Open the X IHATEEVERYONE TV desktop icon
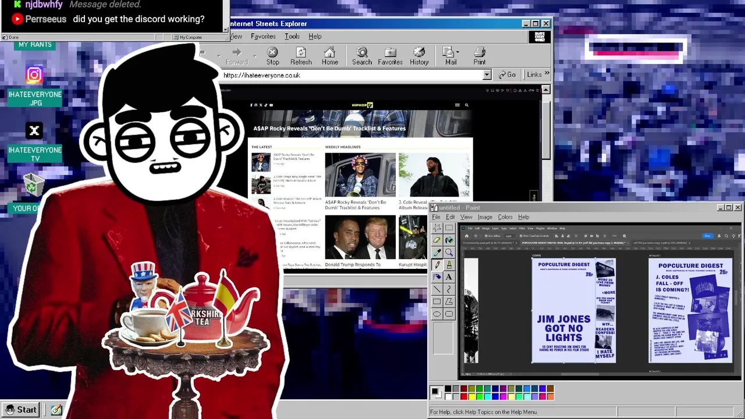The width and height of the screenshot is (745, 419). point(34,131)
